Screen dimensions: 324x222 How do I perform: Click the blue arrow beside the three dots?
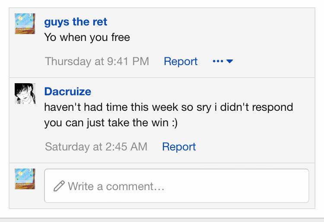pyautogui.click(x=230, y=61)
